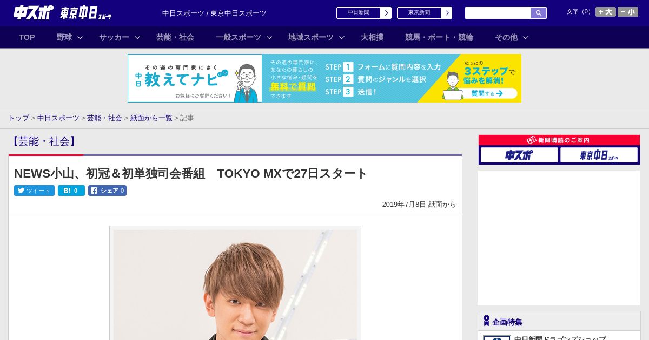
Task: Open the 野球 menu
Action: (64, 37)
